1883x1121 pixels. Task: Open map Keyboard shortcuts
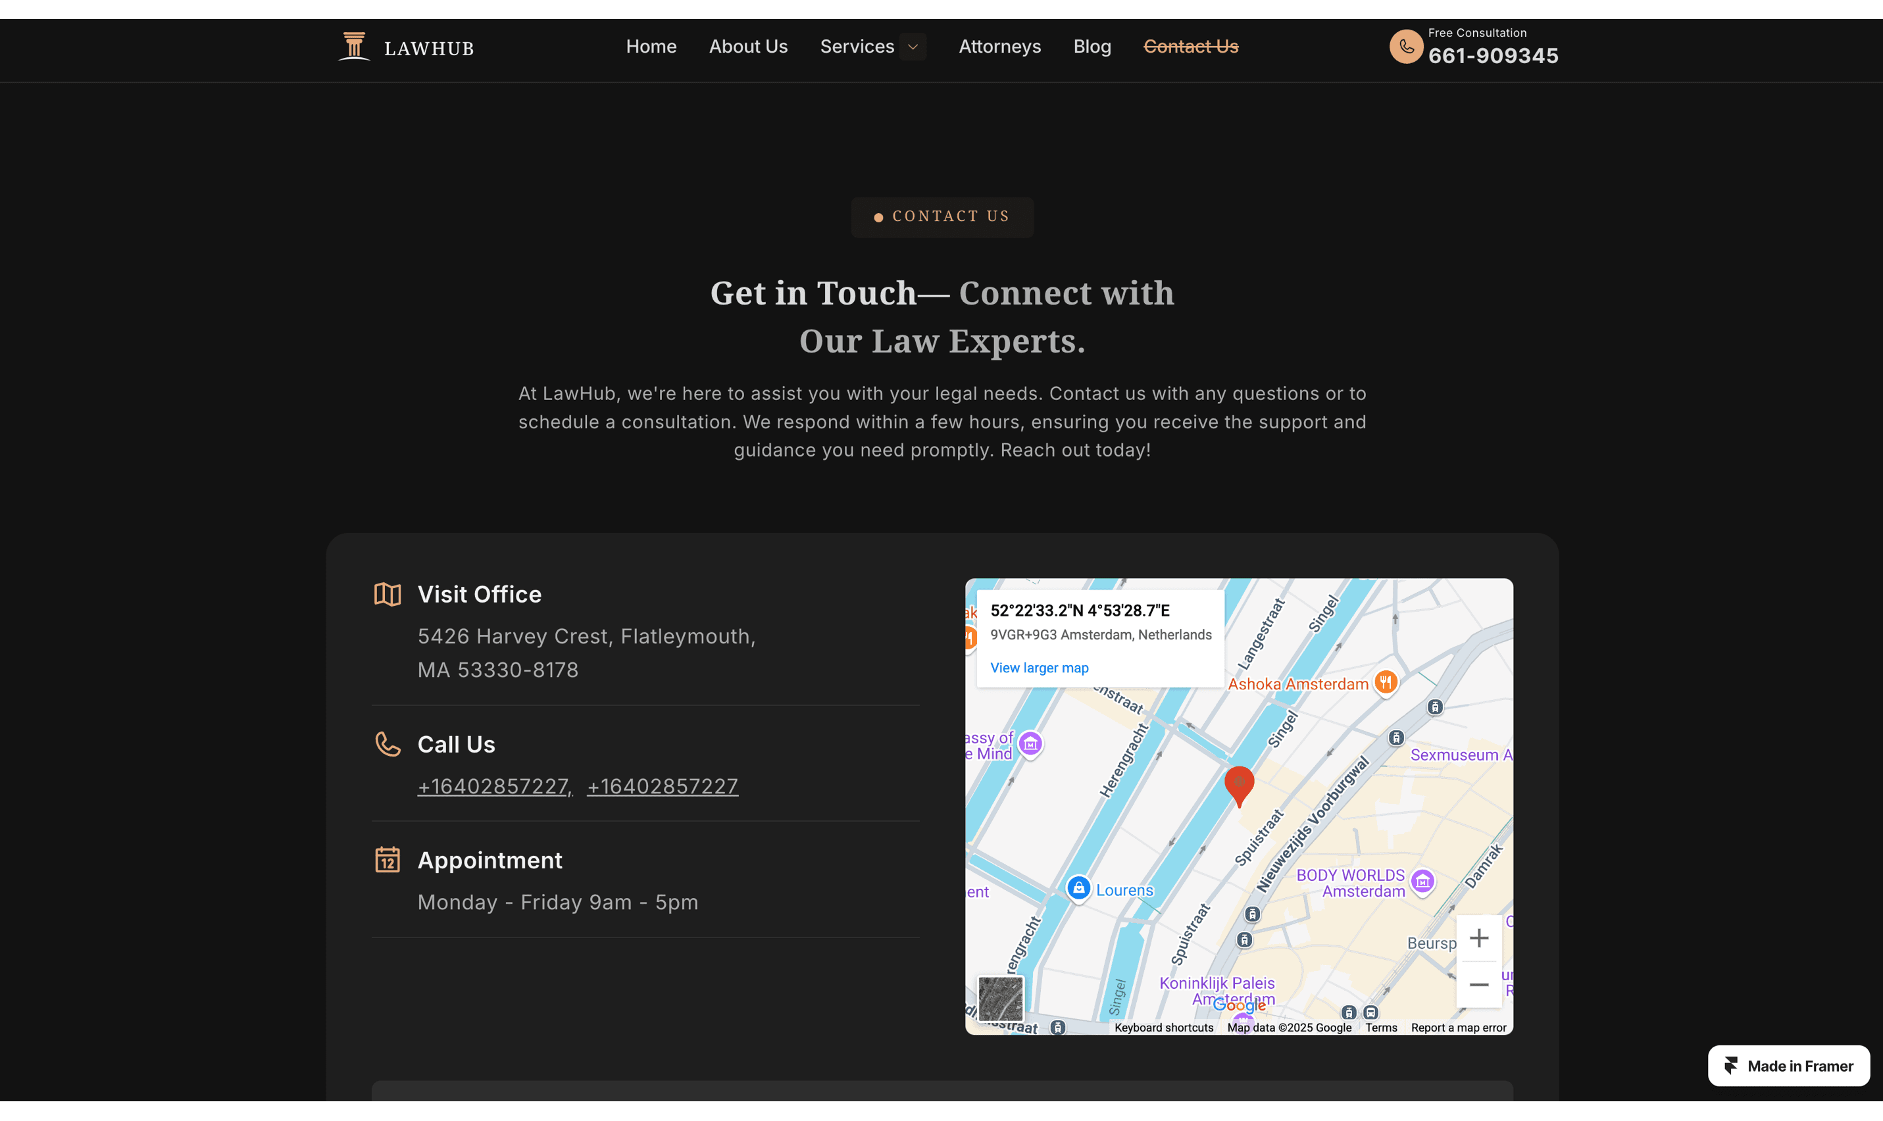point(1163,1028)
